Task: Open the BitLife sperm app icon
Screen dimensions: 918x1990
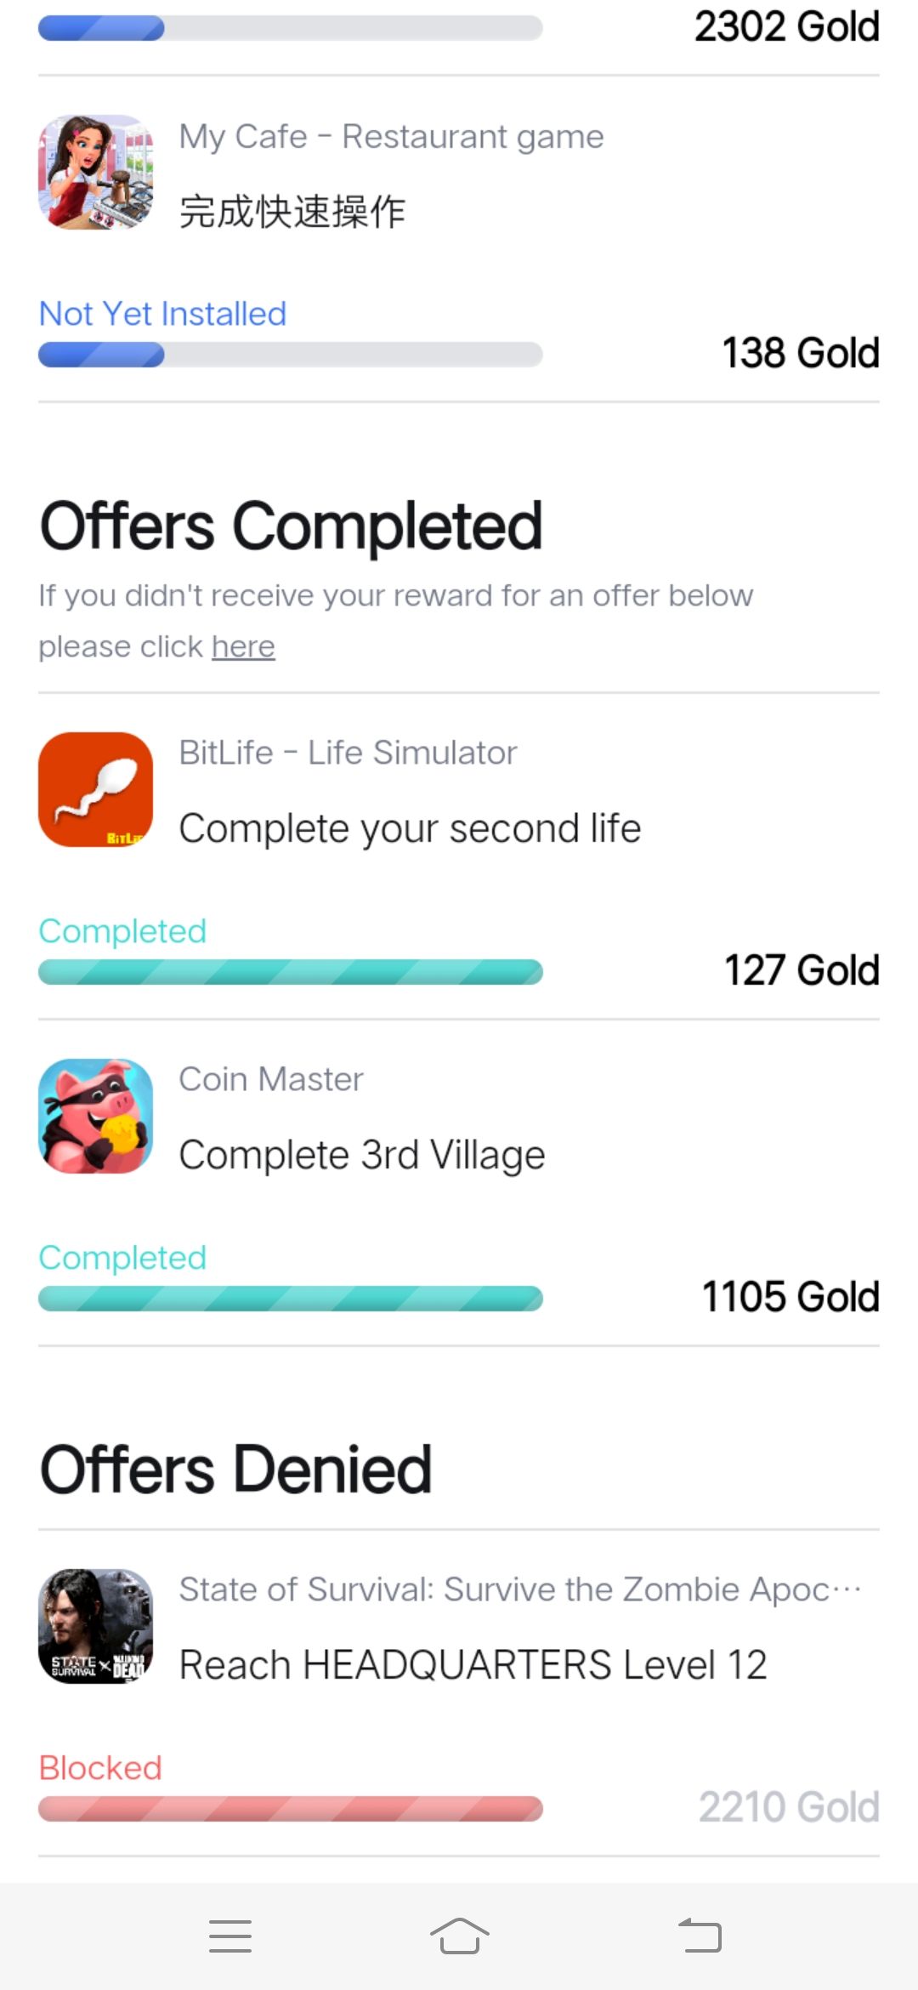Action: tap(96, 789)
